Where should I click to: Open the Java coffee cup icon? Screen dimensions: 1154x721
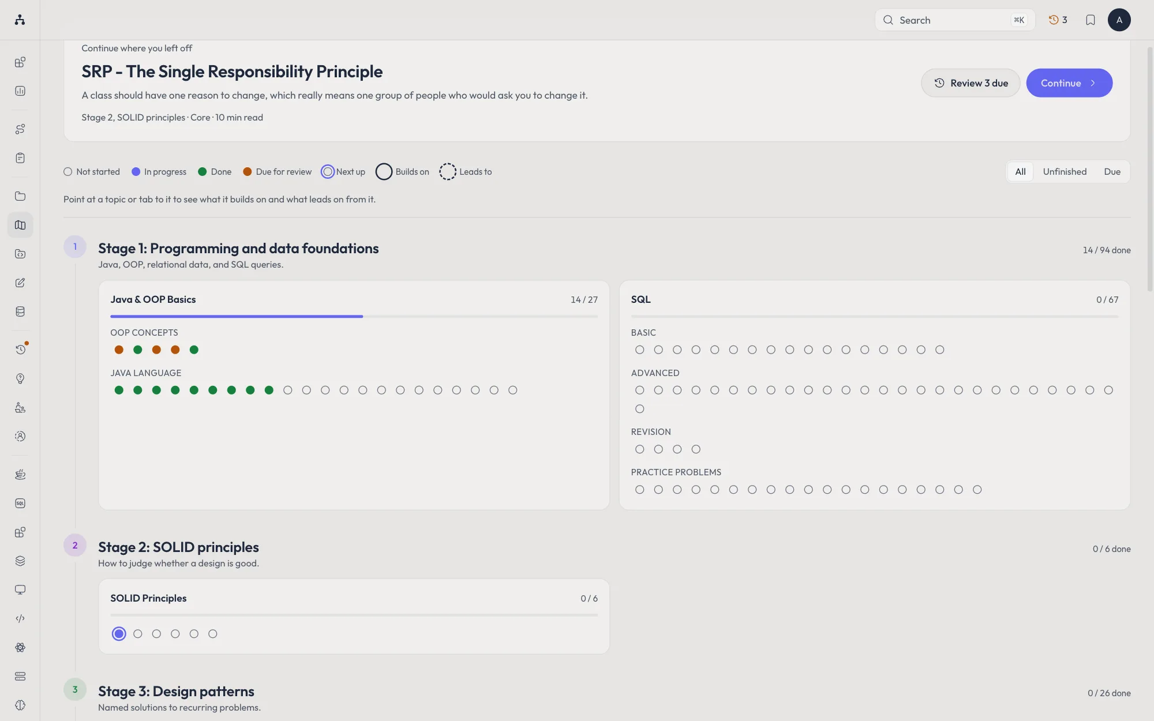20,474
